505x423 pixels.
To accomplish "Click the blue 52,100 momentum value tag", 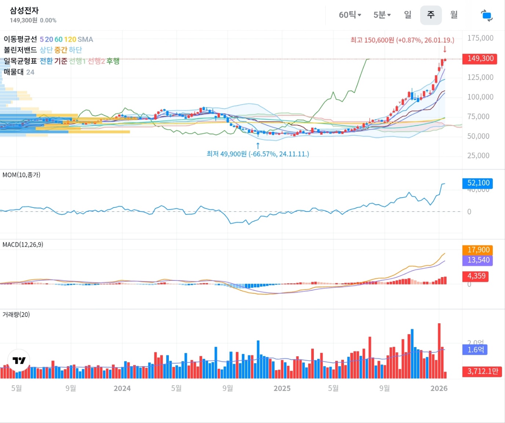I will click(x=477, y=183).
